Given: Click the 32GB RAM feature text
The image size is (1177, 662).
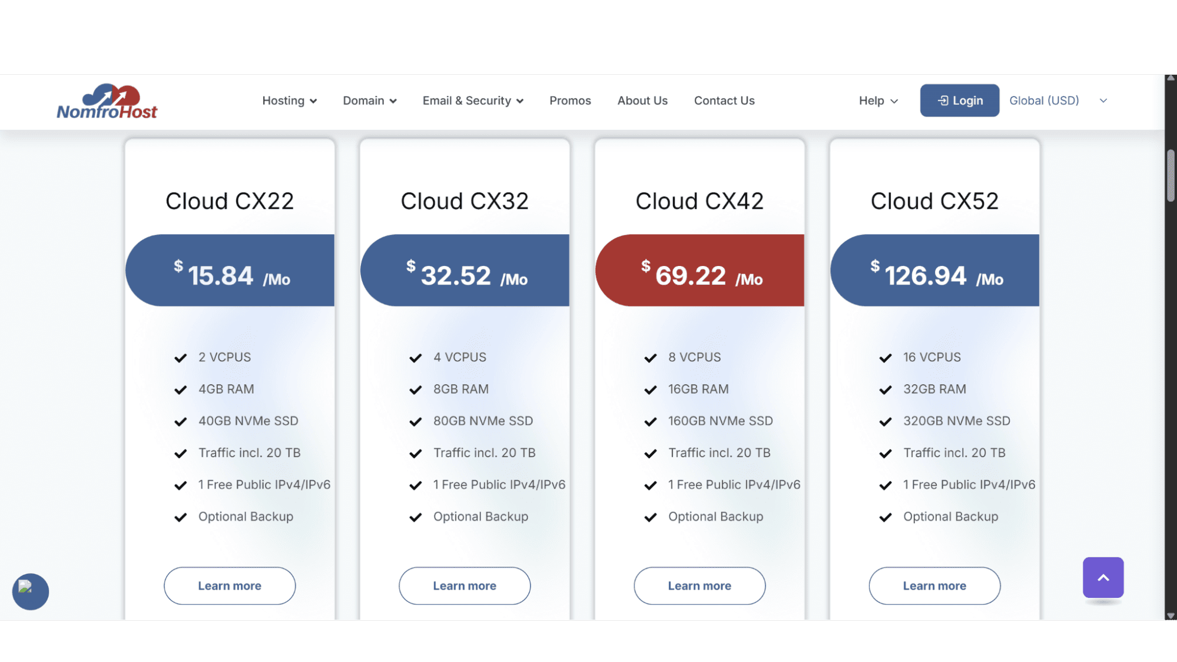Looking at the screenshot, I should (x=934, y=389).
